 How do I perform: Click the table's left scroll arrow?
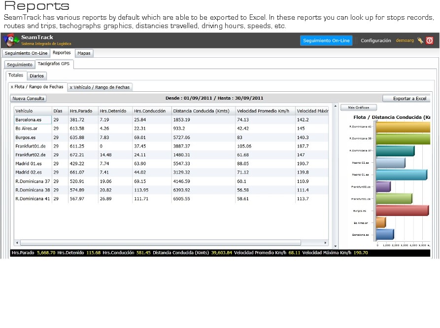tap(17, 243)
